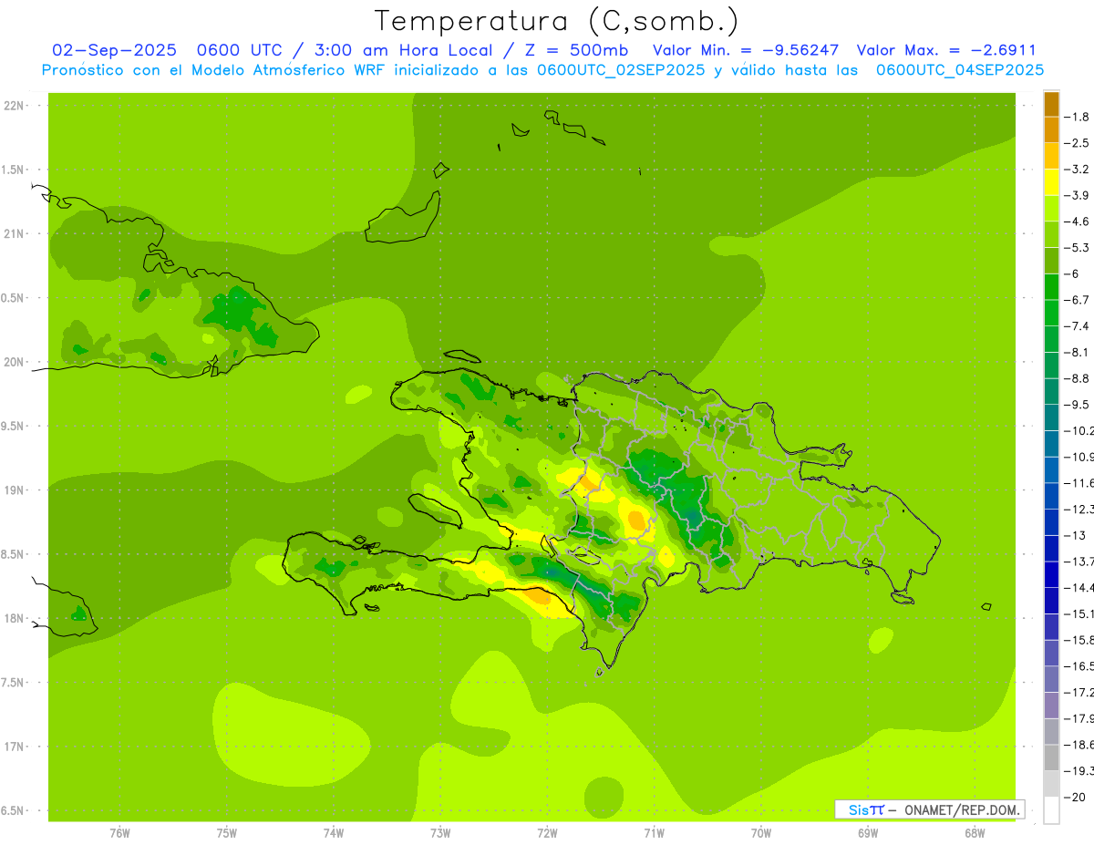Click the '-9.5' colorbar label
This screenshot has width=1094, height=845.
pyautogui.click(x=1078, y=405)
